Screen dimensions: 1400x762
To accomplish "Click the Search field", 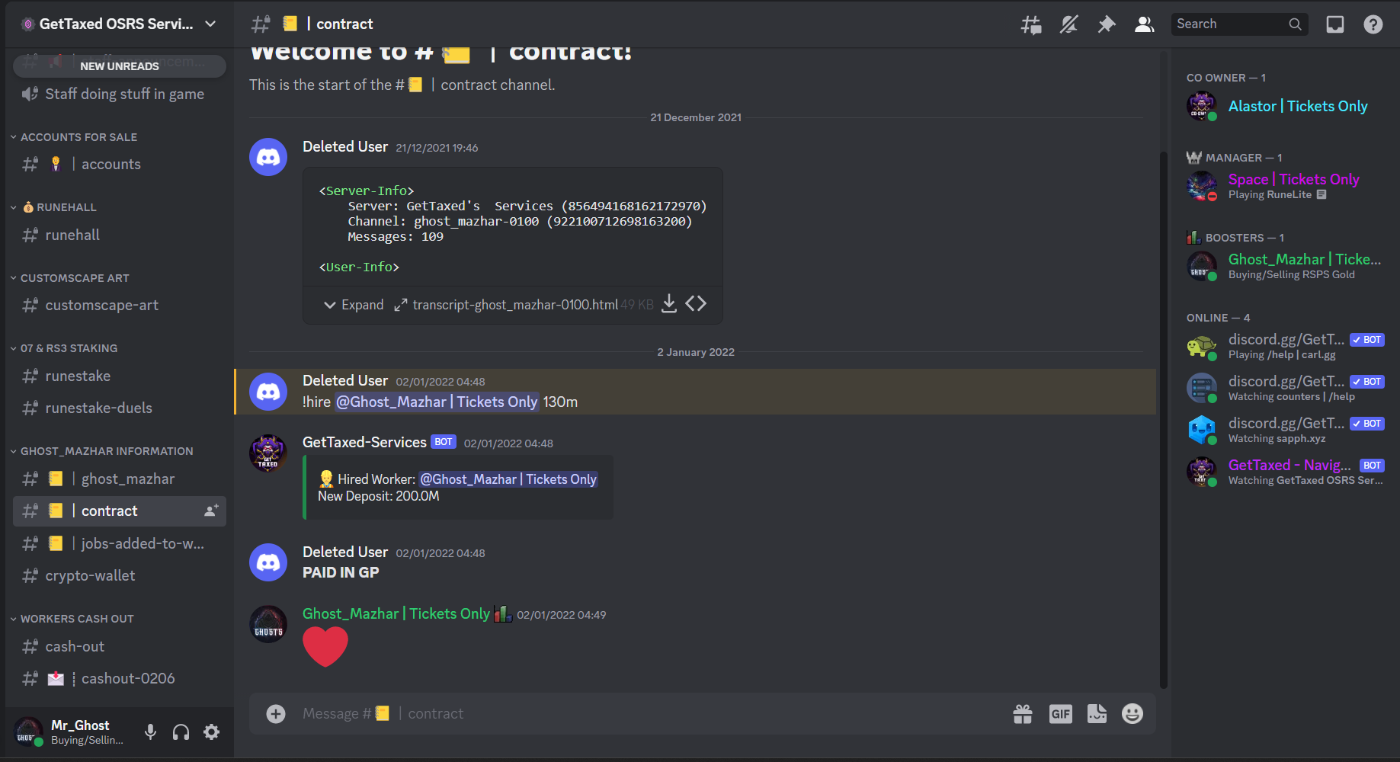I will coord(1239,24).
